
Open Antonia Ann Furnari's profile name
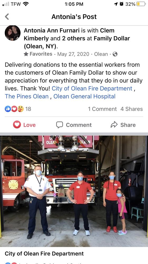pyautogui.click(x=52, y=30)
